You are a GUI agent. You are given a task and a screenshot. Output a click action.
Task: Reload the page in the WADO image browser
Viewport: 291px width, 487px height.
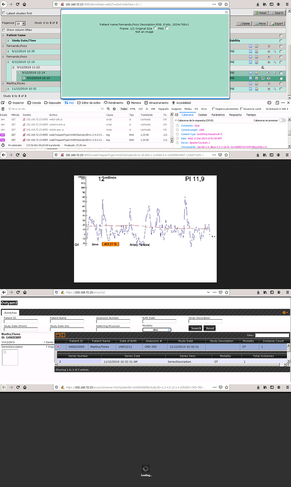17,155
